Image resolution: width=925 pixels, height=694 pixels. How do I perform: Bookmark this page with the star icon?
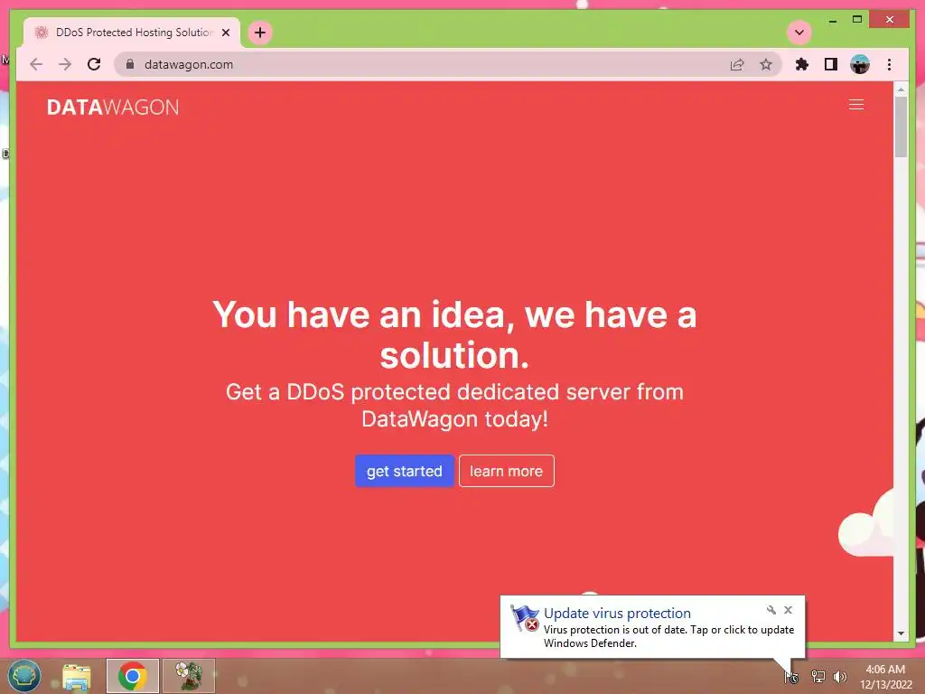tap(766, 64)
